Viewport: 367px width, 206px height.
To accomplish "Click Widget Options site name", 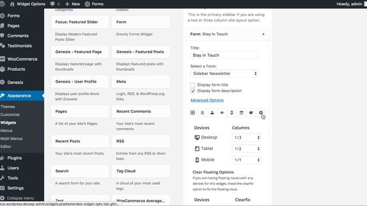I will coord(31,4).
